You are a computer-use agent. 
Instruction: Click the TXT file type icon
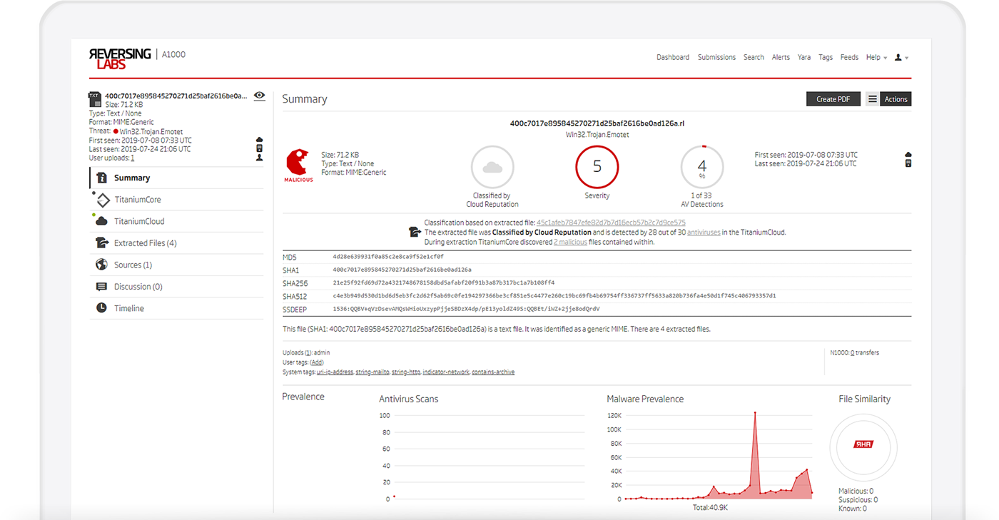[94, 98]
